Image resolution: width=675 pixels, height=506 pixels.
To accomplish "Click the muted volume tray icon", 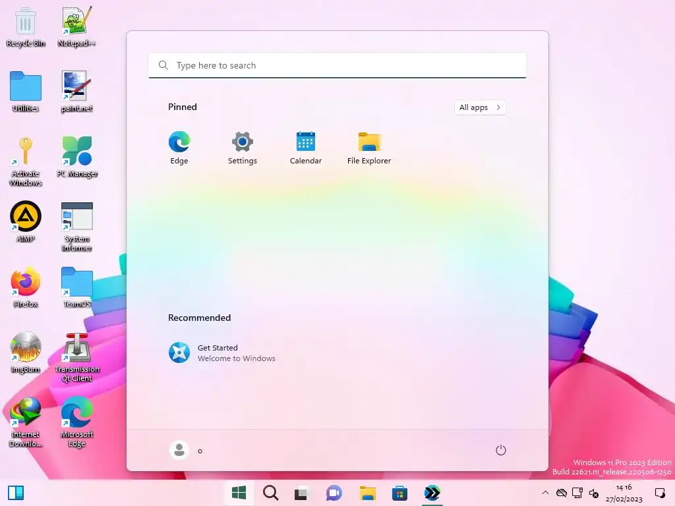I will 594,493.
